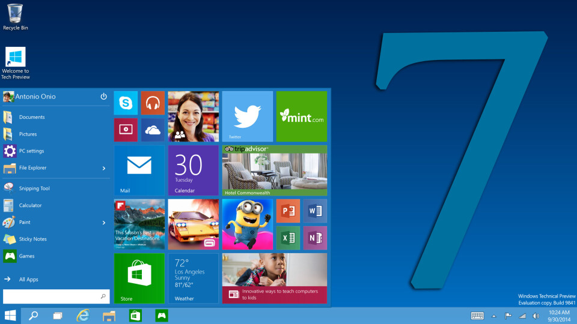Open the Mail tile
Viewport: 577px width, 324px height.
(x=139, y=170)
